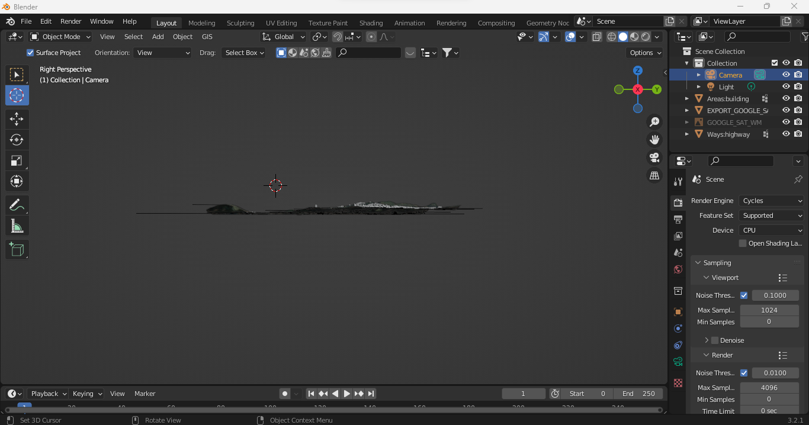Change the Render Engine dropdown from Cycles
809x425 pixels.
[771, 201]
